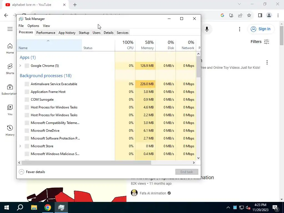Open the Task Manager View menu
The width and height of the screenshot is (284, 213).
click(x=46, y=26)
